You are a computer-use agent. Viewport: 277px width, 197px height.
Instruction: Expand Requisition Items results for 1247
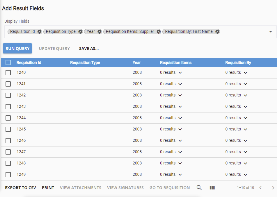pos(180,152)
